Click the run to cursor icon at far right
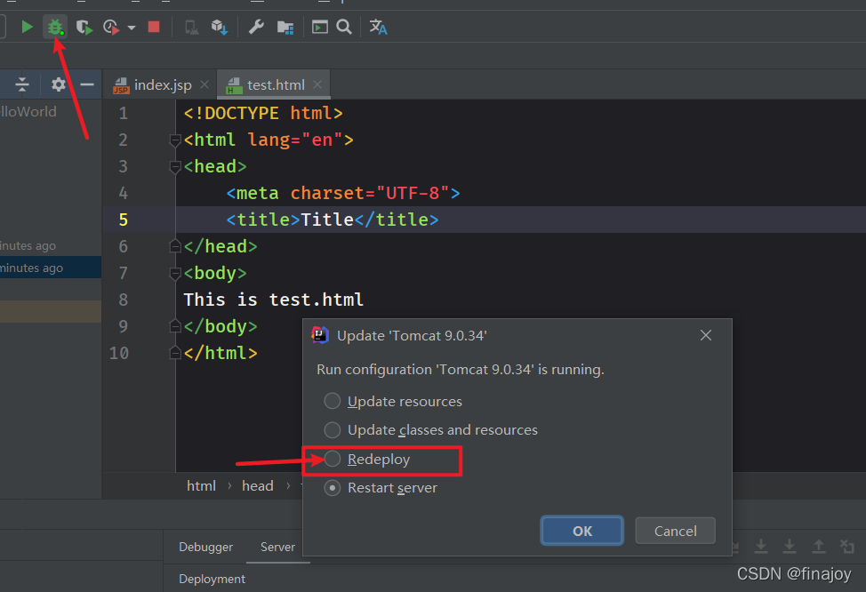The image size is (866, 592). point(846,546)
